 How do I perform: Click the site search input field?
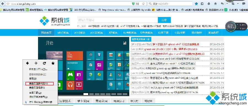(117, 20)
